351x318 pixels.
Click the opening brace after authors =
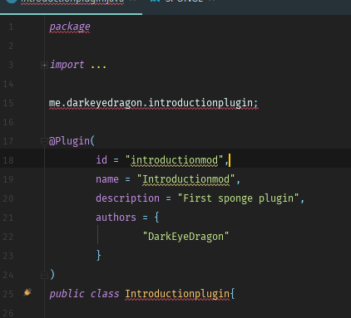click(x=156, y=218)
